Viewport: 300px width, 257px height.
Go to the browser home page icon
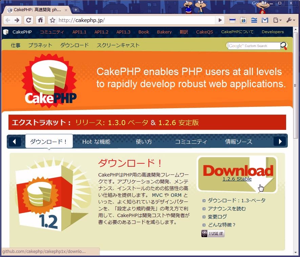click(x=40, y=20)
